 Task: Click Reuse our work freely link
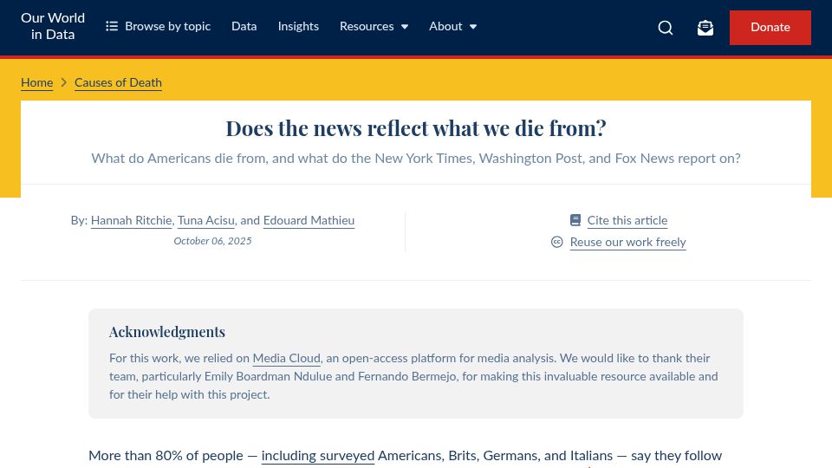tap(627, 242)
